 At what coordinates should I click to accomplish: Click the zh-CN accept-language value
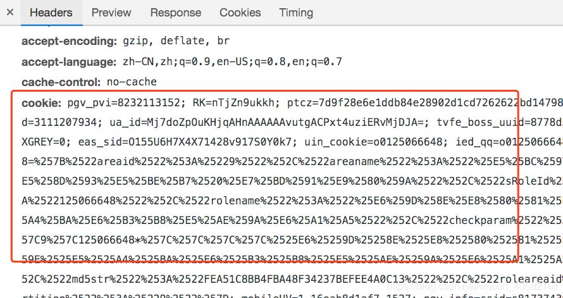pyautogui.click(x=228, y=62)
